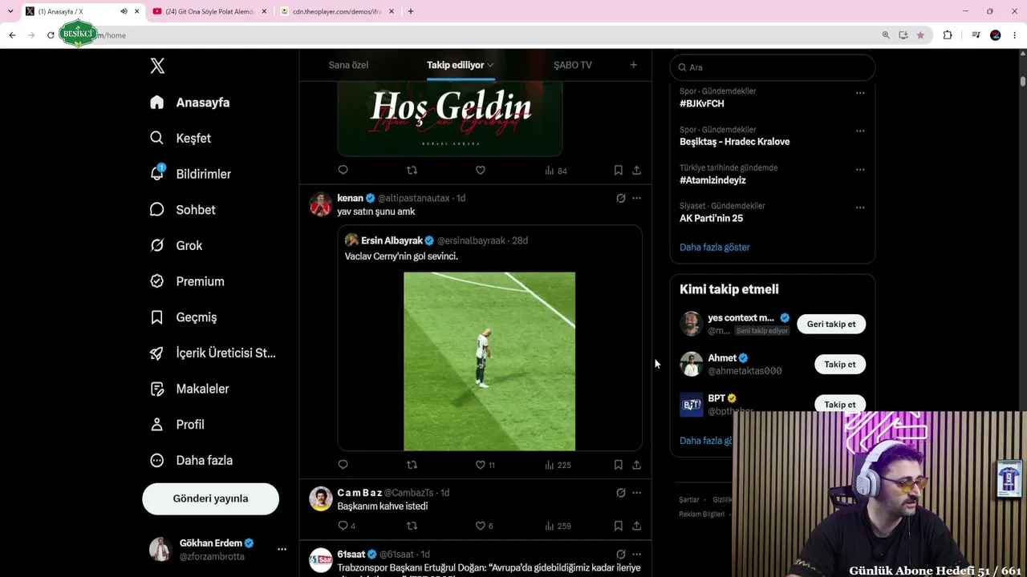Open Chrome extensions puzzle menu
The image size is (1027, 577).
click(948, 35)
